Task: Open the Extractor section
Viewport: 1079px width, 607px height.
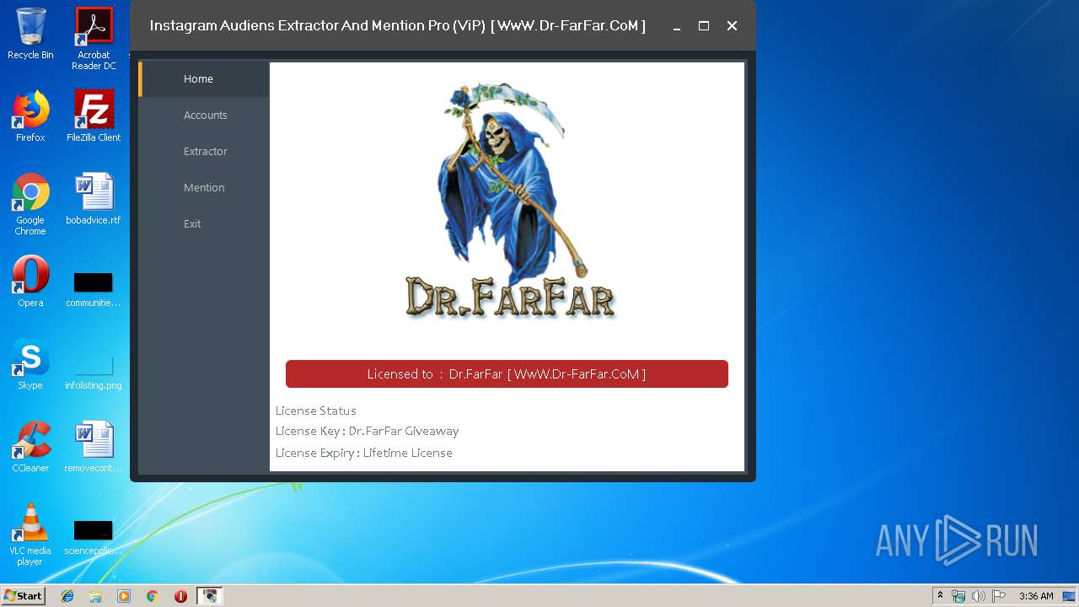Action: click(204, 152)
